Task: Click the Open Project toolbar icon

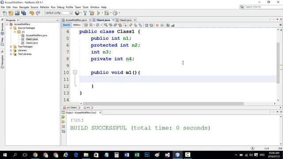Action: click(17, 13)
